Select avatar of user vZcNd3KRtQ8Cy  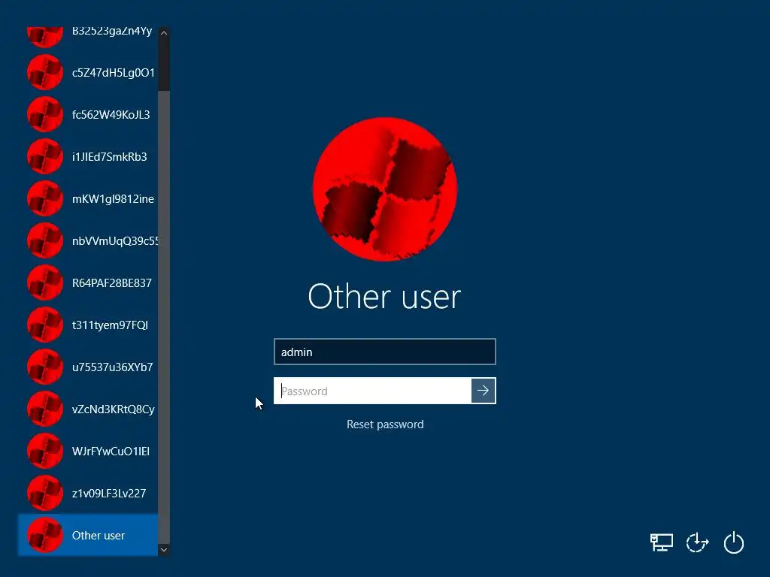tap(45, 409)
